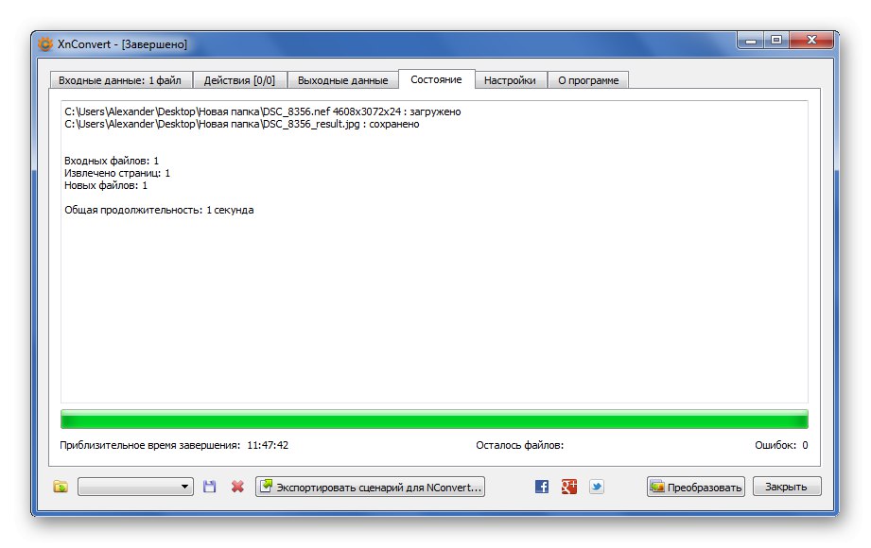Click Общая продолжительность: 1 секунда text

(159, 210)
